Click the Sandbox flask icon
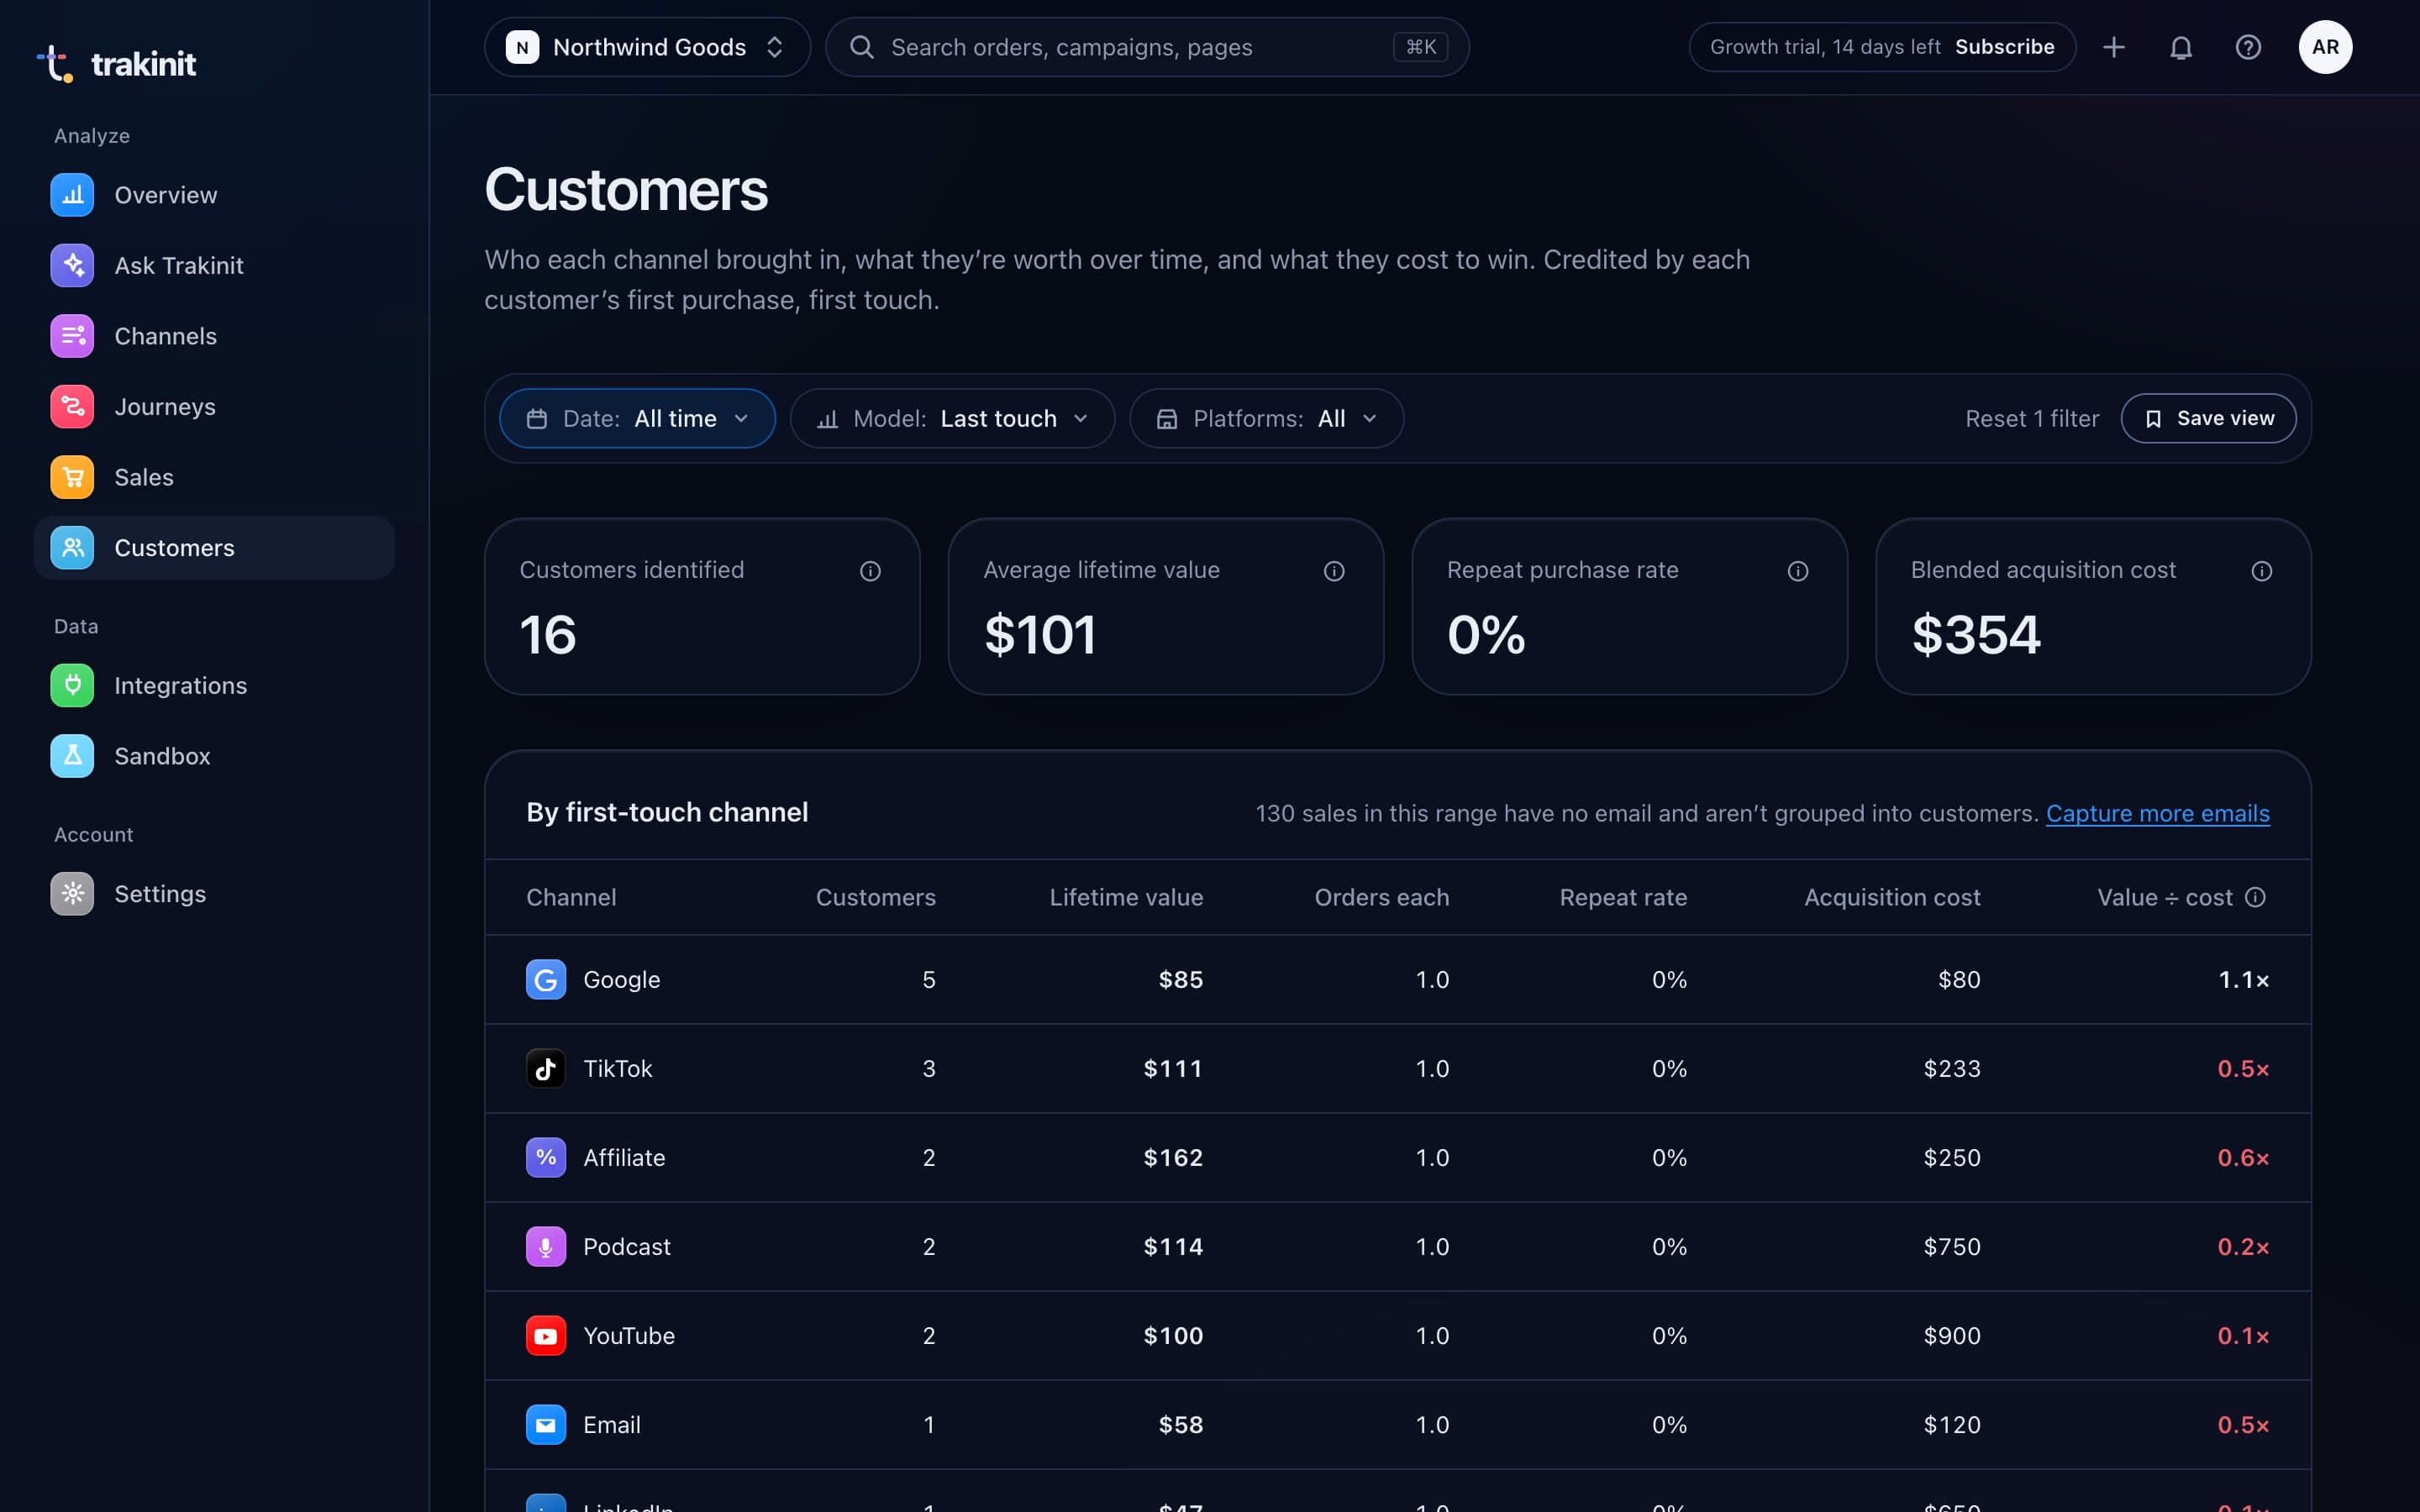Viewport: 2420px width, 1512px height. [72, 756]
